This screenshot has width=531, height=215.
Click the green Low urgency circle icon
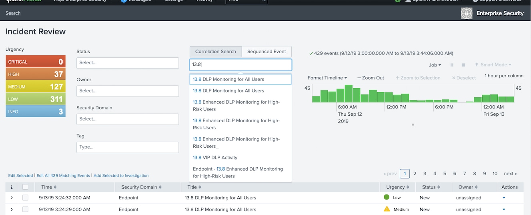[x=387, y=197]
